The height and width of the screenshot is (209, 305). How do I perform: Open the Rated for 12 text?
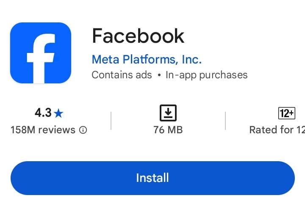click(277, 130)
